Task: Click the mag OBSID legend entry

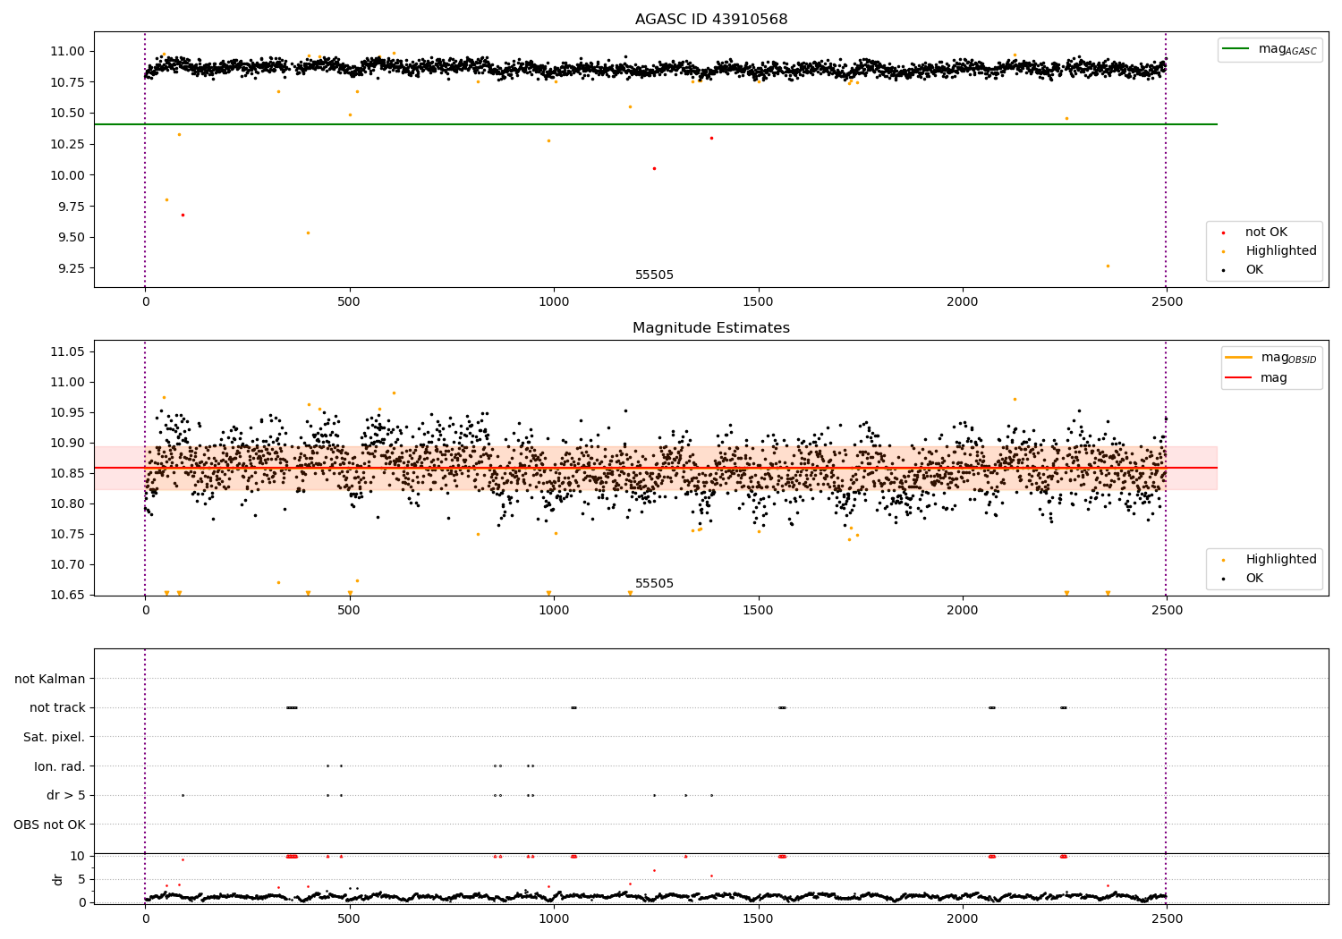Action: [x=1270, y=358]
